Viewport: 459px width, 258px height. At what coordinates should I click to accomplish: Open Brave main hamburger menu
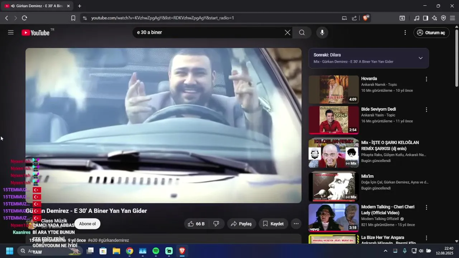pyautogui.click(x=452, y=18)
